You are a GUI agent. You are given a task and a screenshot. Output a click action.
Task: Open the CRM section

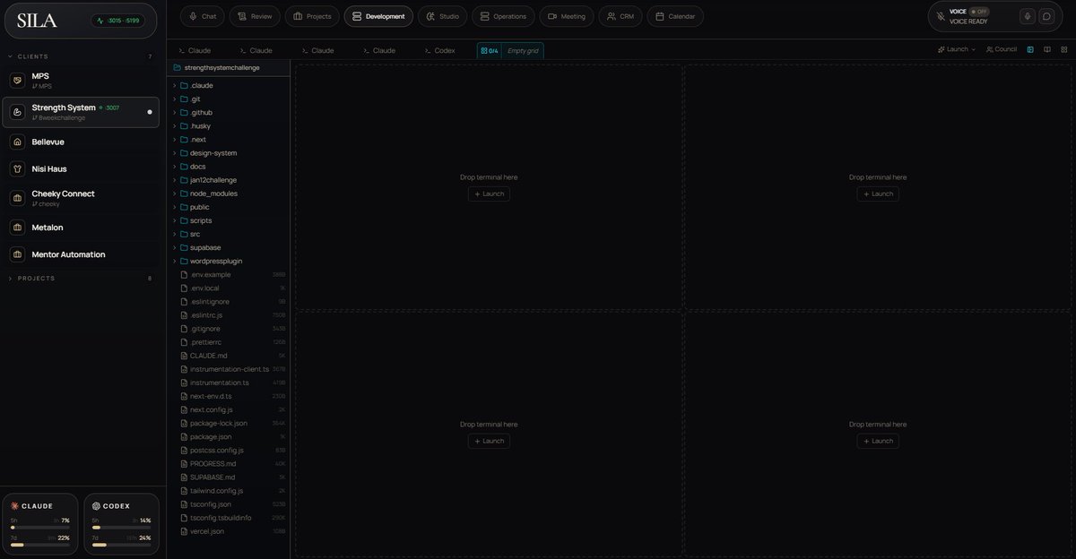click(x=620, y=16)
